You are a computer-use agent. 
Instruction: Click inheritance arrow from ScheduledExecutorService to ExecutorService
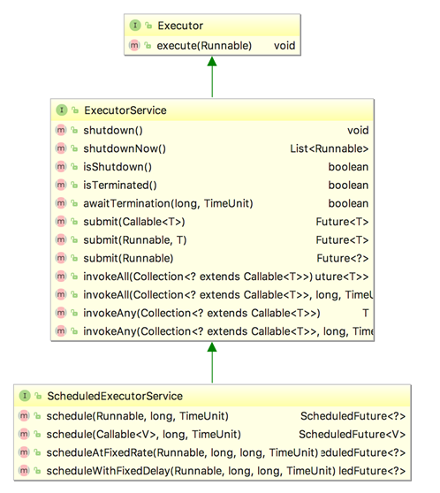(212, 362)
